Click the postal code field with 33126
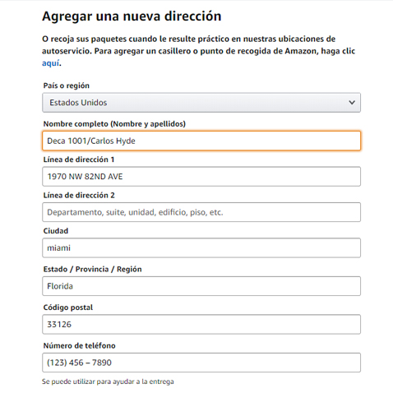The width and height of the screenshot is (393, 393). 201,325
